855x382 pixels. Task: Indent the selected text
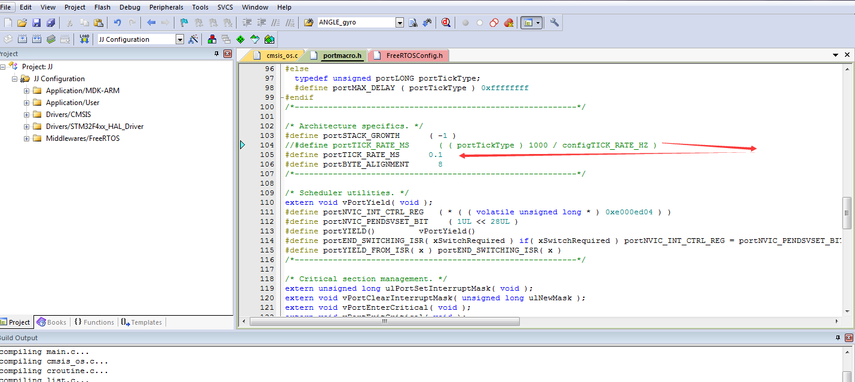[x=247, y=23]
